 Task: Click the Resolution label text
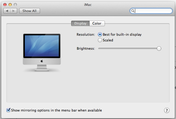pos(86,35)
